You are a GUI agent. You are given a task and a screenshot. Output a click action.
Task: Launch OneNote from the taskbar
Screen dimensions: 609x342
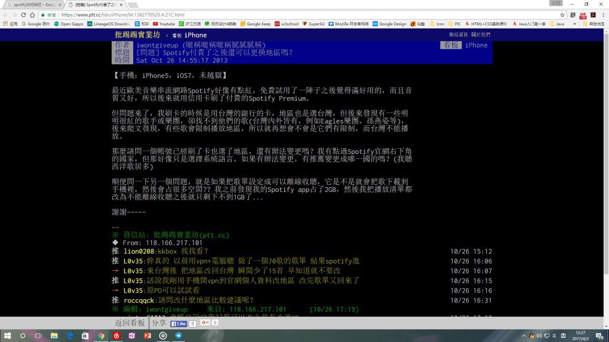coord(132,335)
